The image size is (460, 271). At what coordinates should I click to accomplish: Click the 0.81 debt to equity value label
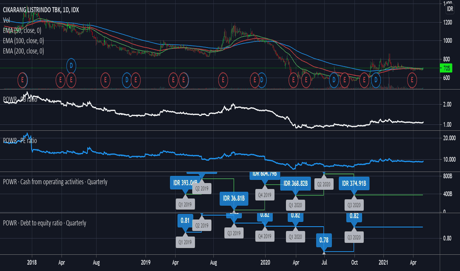coord(185,220)
